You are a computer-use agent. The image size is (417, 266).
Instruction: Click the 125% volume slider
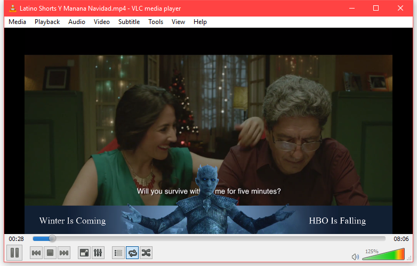click(383, 254)
